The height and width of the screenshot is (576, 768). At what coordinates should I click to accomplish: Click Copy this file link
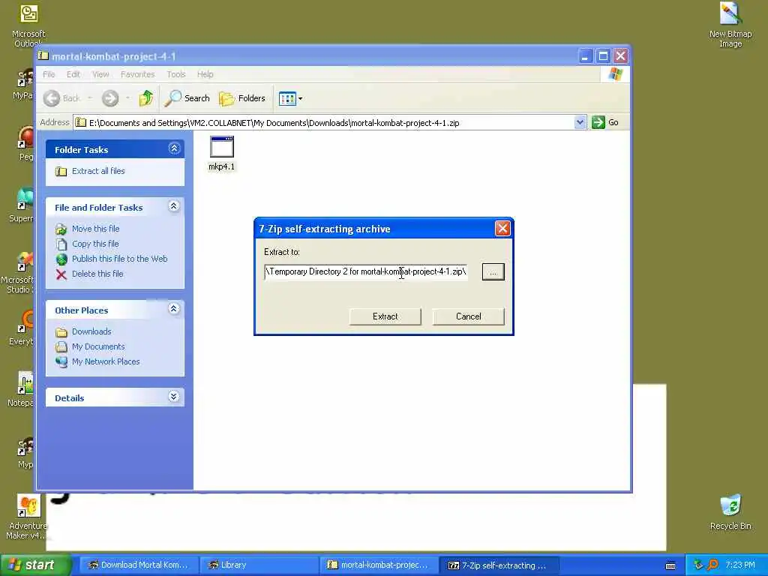pyautogui.click(x=95, y=244)
